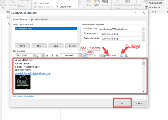Open the Automatic font color dropdown
The width and height of the screenshot is (168, 120).
point(80,56)
